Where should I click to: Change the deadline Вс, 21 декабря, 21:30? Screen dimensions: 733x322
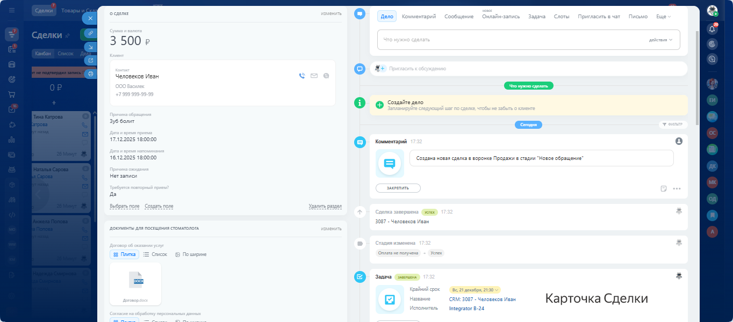pos(475,290)
